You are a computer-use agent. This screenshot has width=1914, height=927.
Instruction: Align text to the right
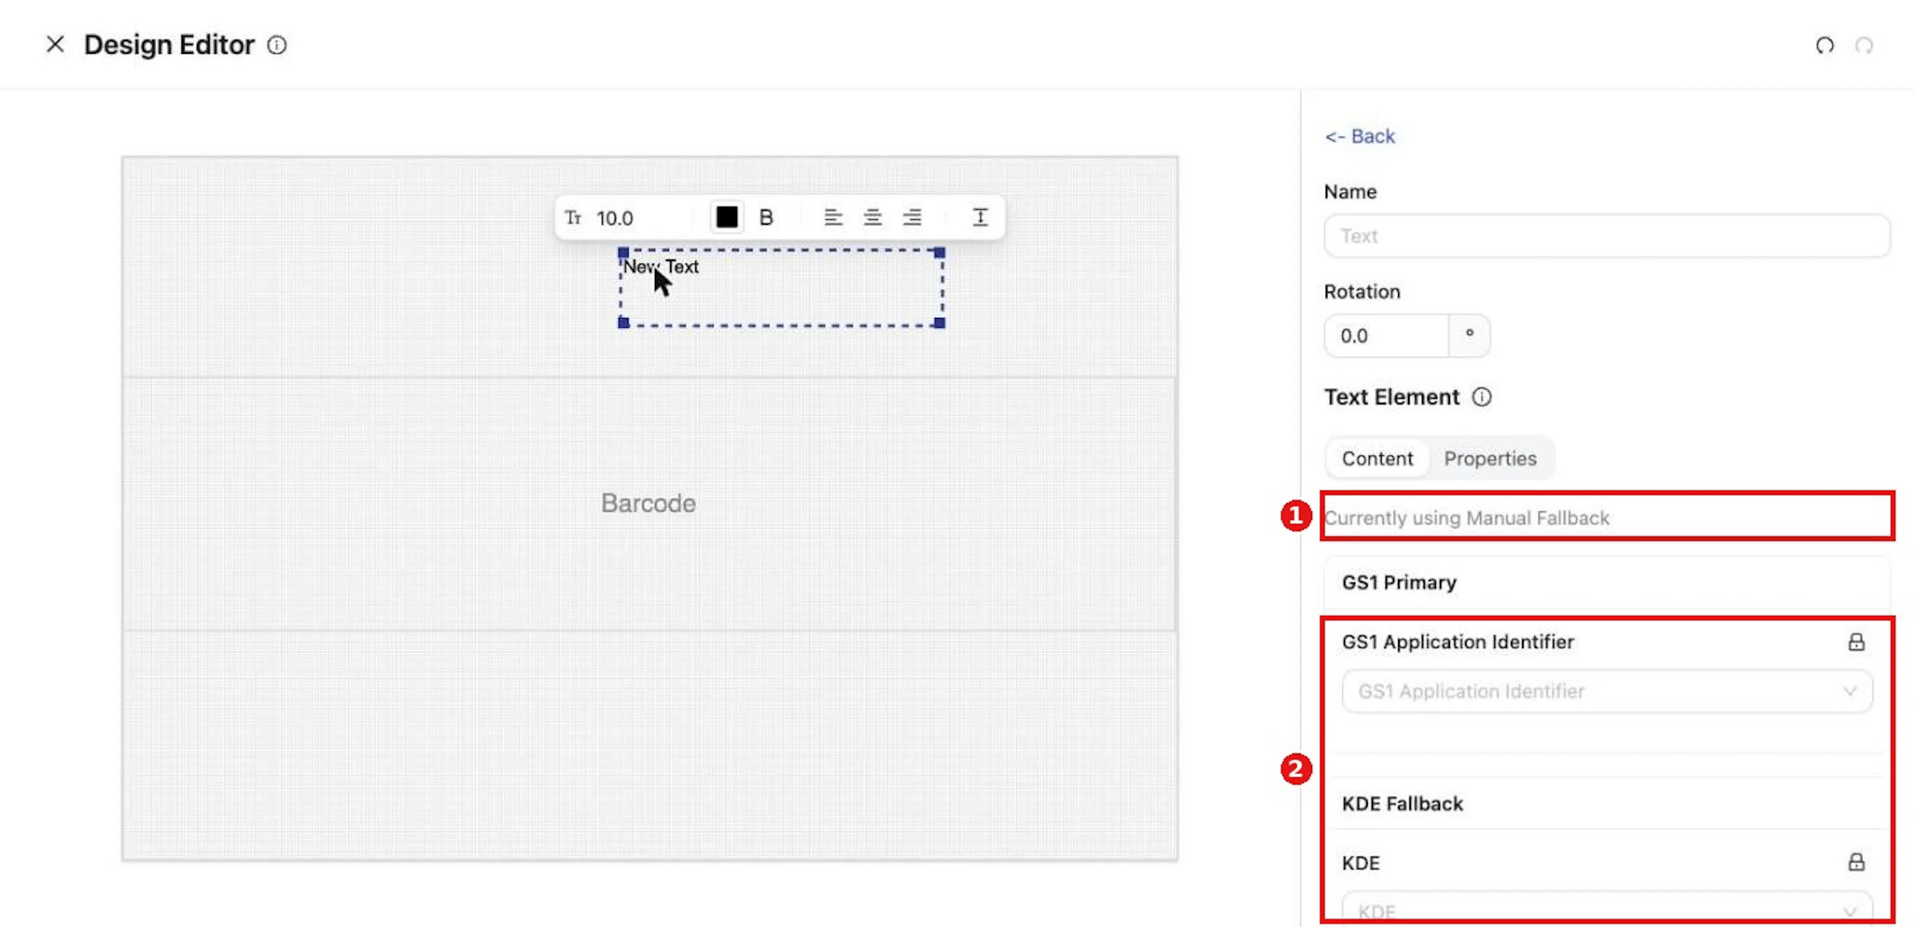912,218
